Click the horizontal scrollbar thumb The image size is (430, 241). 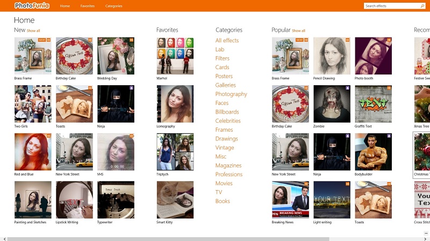(x=168, y=239)
